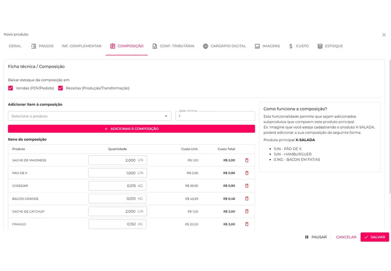The height and width of the screenshot is (271, 391).
Task: Go to the INF. COMPLEMENTAR tab
Action: tap(81, 46)
